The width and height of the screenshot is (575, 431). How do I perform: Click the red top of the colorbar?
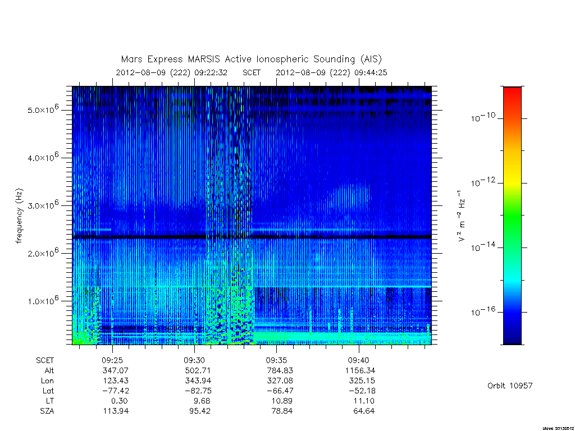click(x=512, y=94)
